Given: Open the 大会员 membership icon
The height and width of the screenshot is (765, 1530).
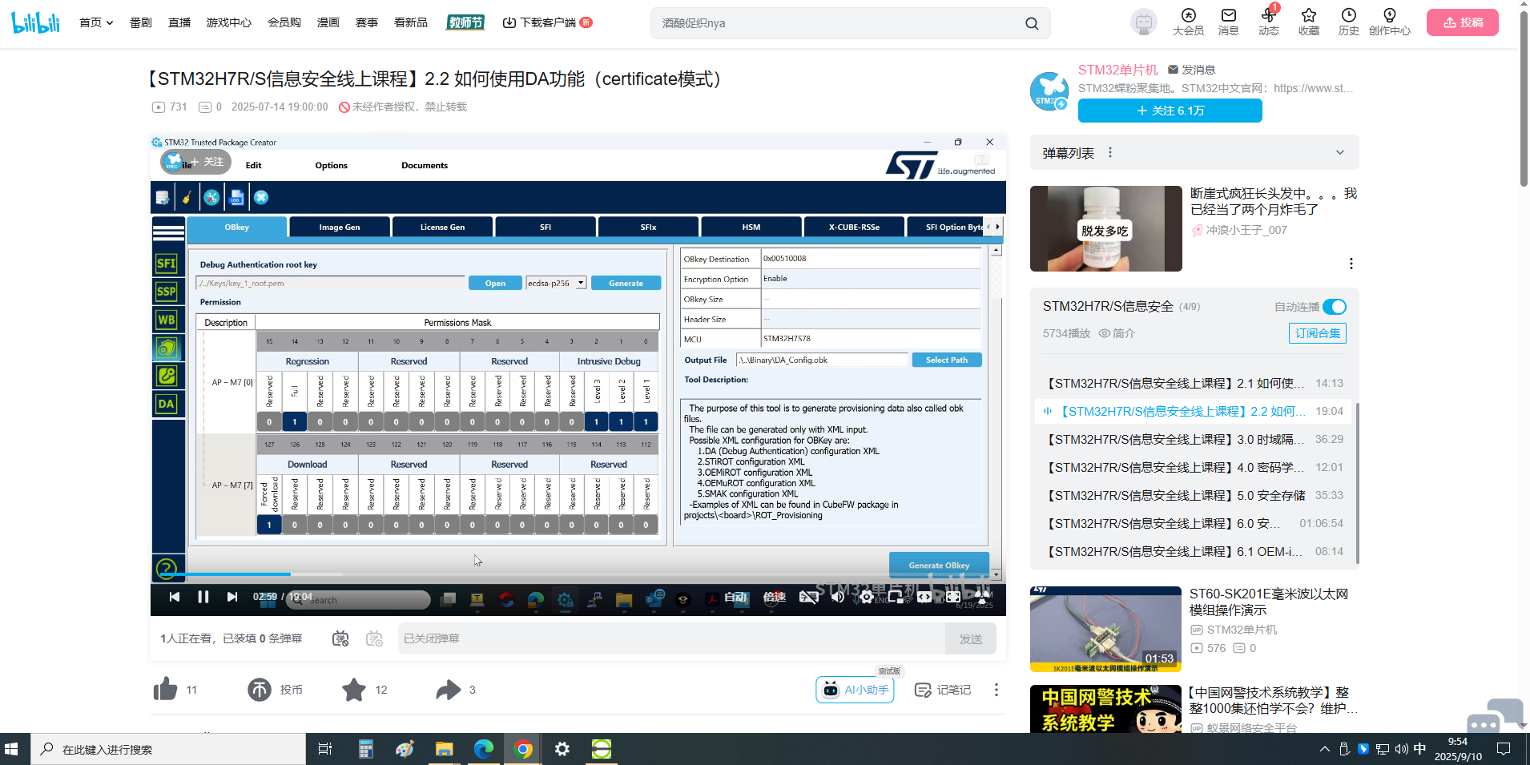Looking at the screenshot, I should (x=1188, y=22).
